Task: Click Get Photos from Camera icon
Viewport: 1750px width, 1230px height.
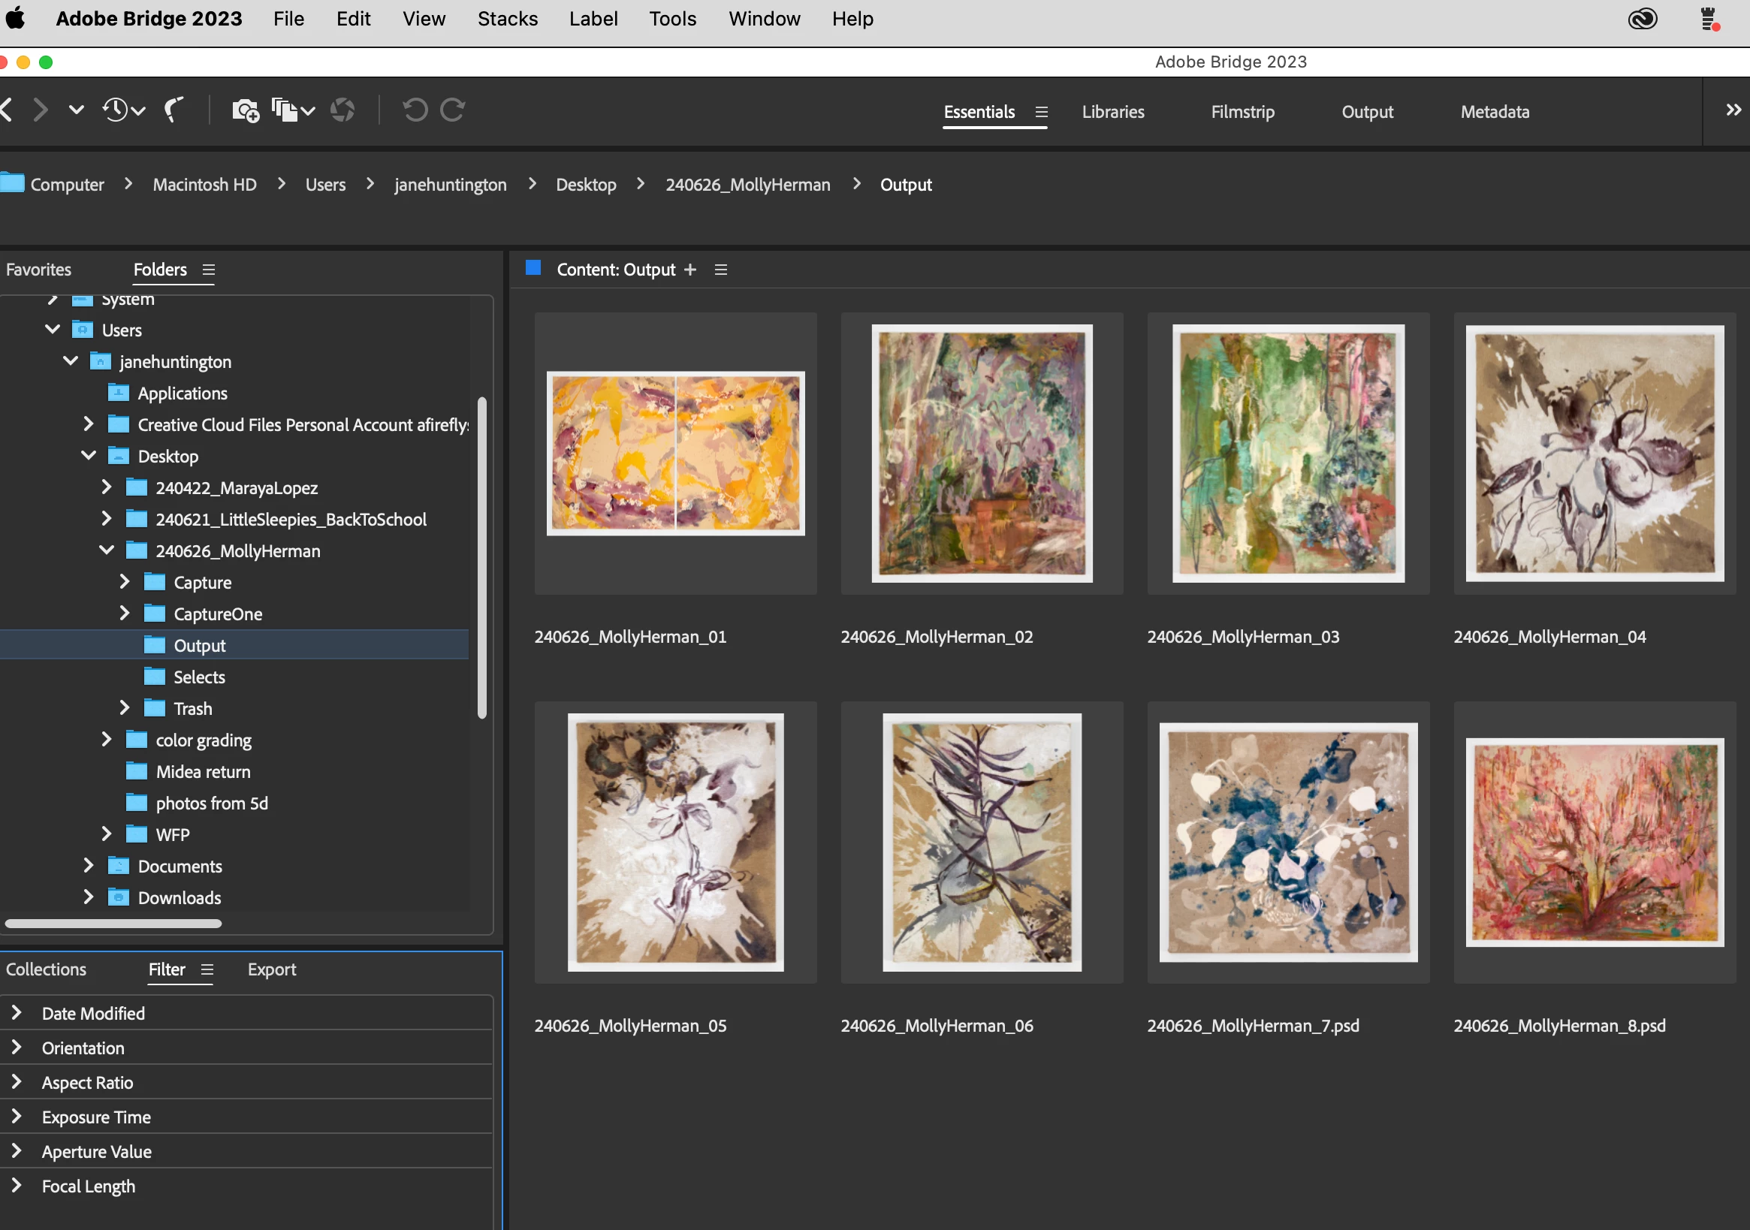Action: tap(246, 110)
